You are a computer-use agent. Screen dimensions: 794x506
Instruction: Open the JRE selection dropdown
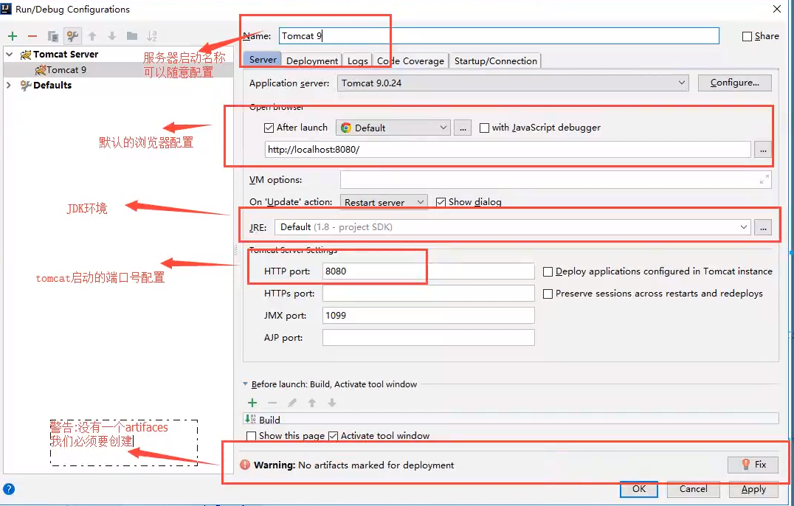743,227
